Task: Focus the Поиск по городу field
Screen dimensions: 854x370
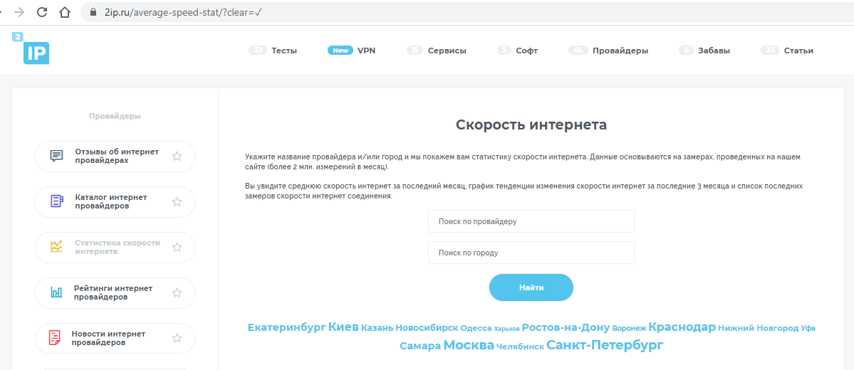Action: click(x=531, y=253)
